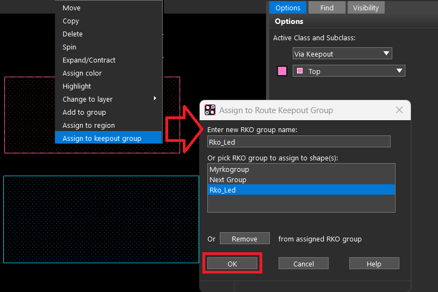Click Remove from assigned RKO group
The height and width of the screenshot is (292, 438).
click(x=244, y=239)
